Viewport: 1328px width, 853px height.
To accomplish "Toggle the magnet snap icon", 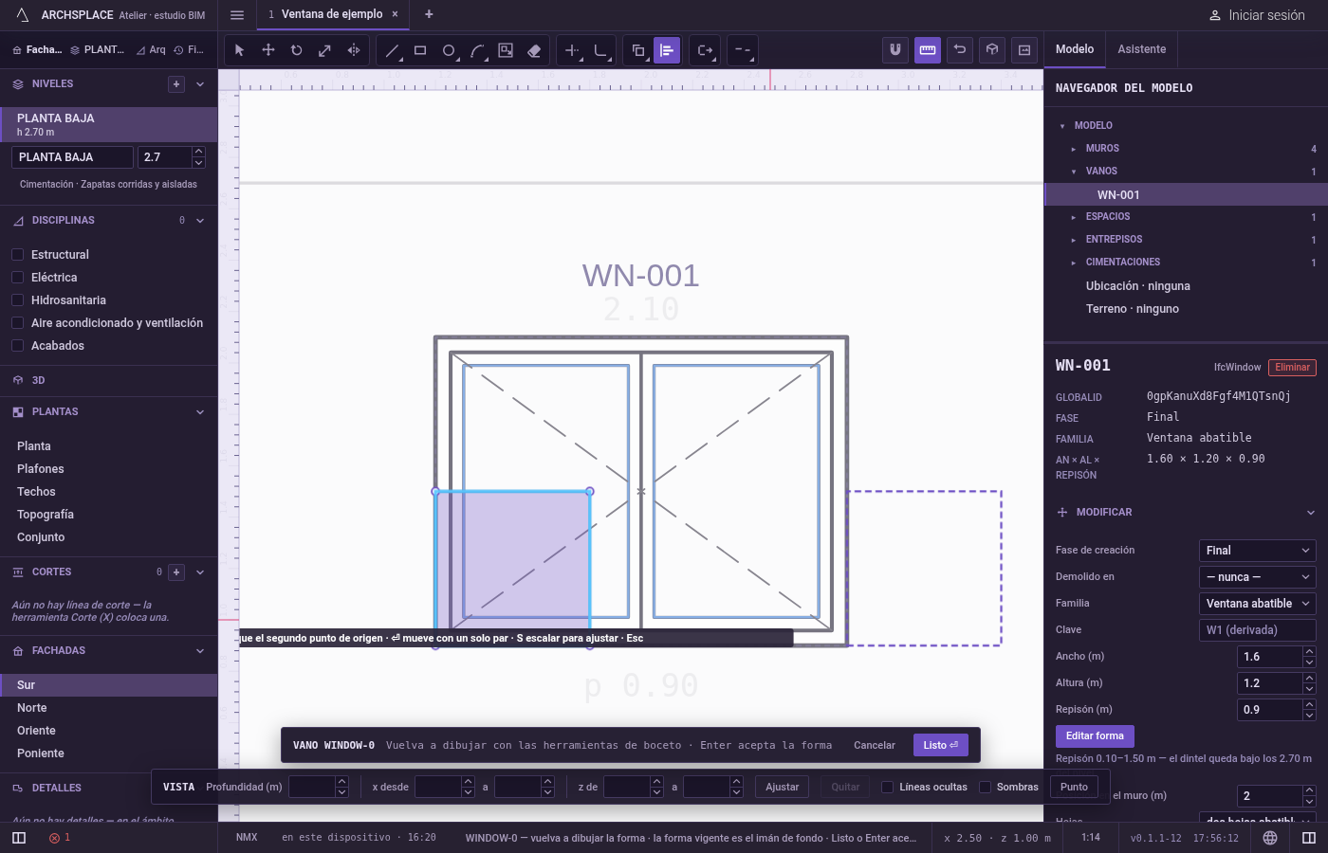I will 895,50.
